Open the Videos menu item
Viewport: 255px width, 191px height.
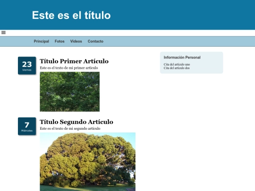[x=76, y=41]
